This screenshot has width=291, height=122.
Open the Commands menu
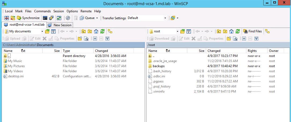(x=42, y=11)
